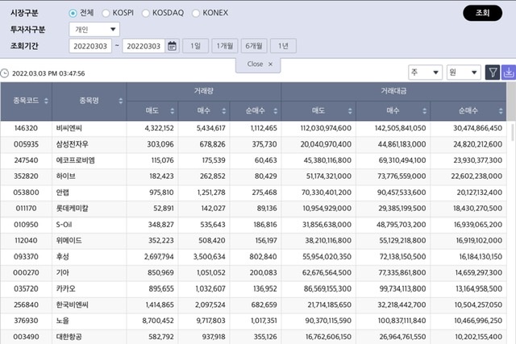This screenshot has height=344, width=516.
Task: Select the KOSDAQ radio button
Action: (x=146, y=13)
